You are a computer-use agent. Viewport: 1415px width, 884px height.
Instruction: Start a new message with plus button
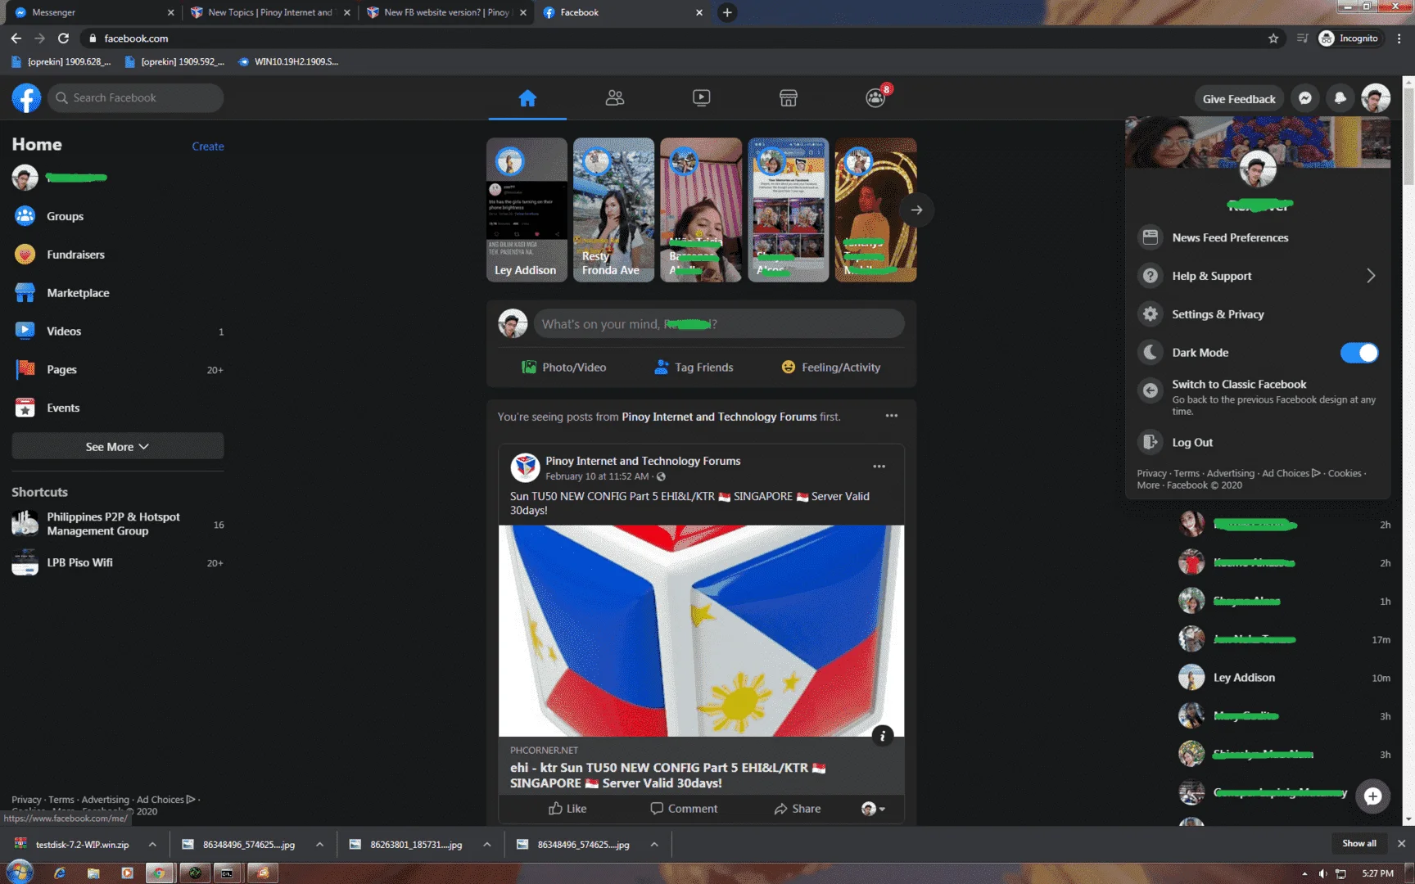click(x=1373, y=796)
